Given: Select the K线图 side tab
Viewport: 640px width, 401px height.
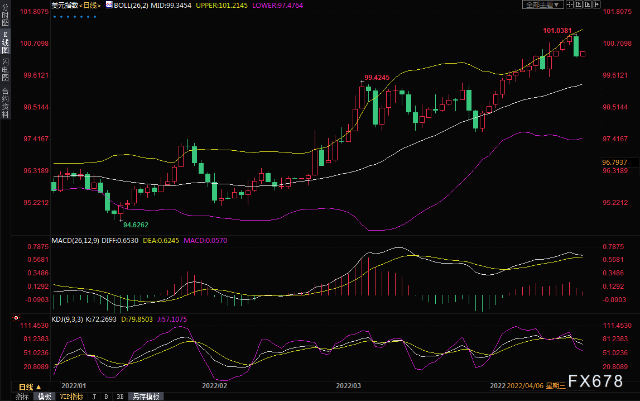Looking at the screenshot, I should point(6,42).
